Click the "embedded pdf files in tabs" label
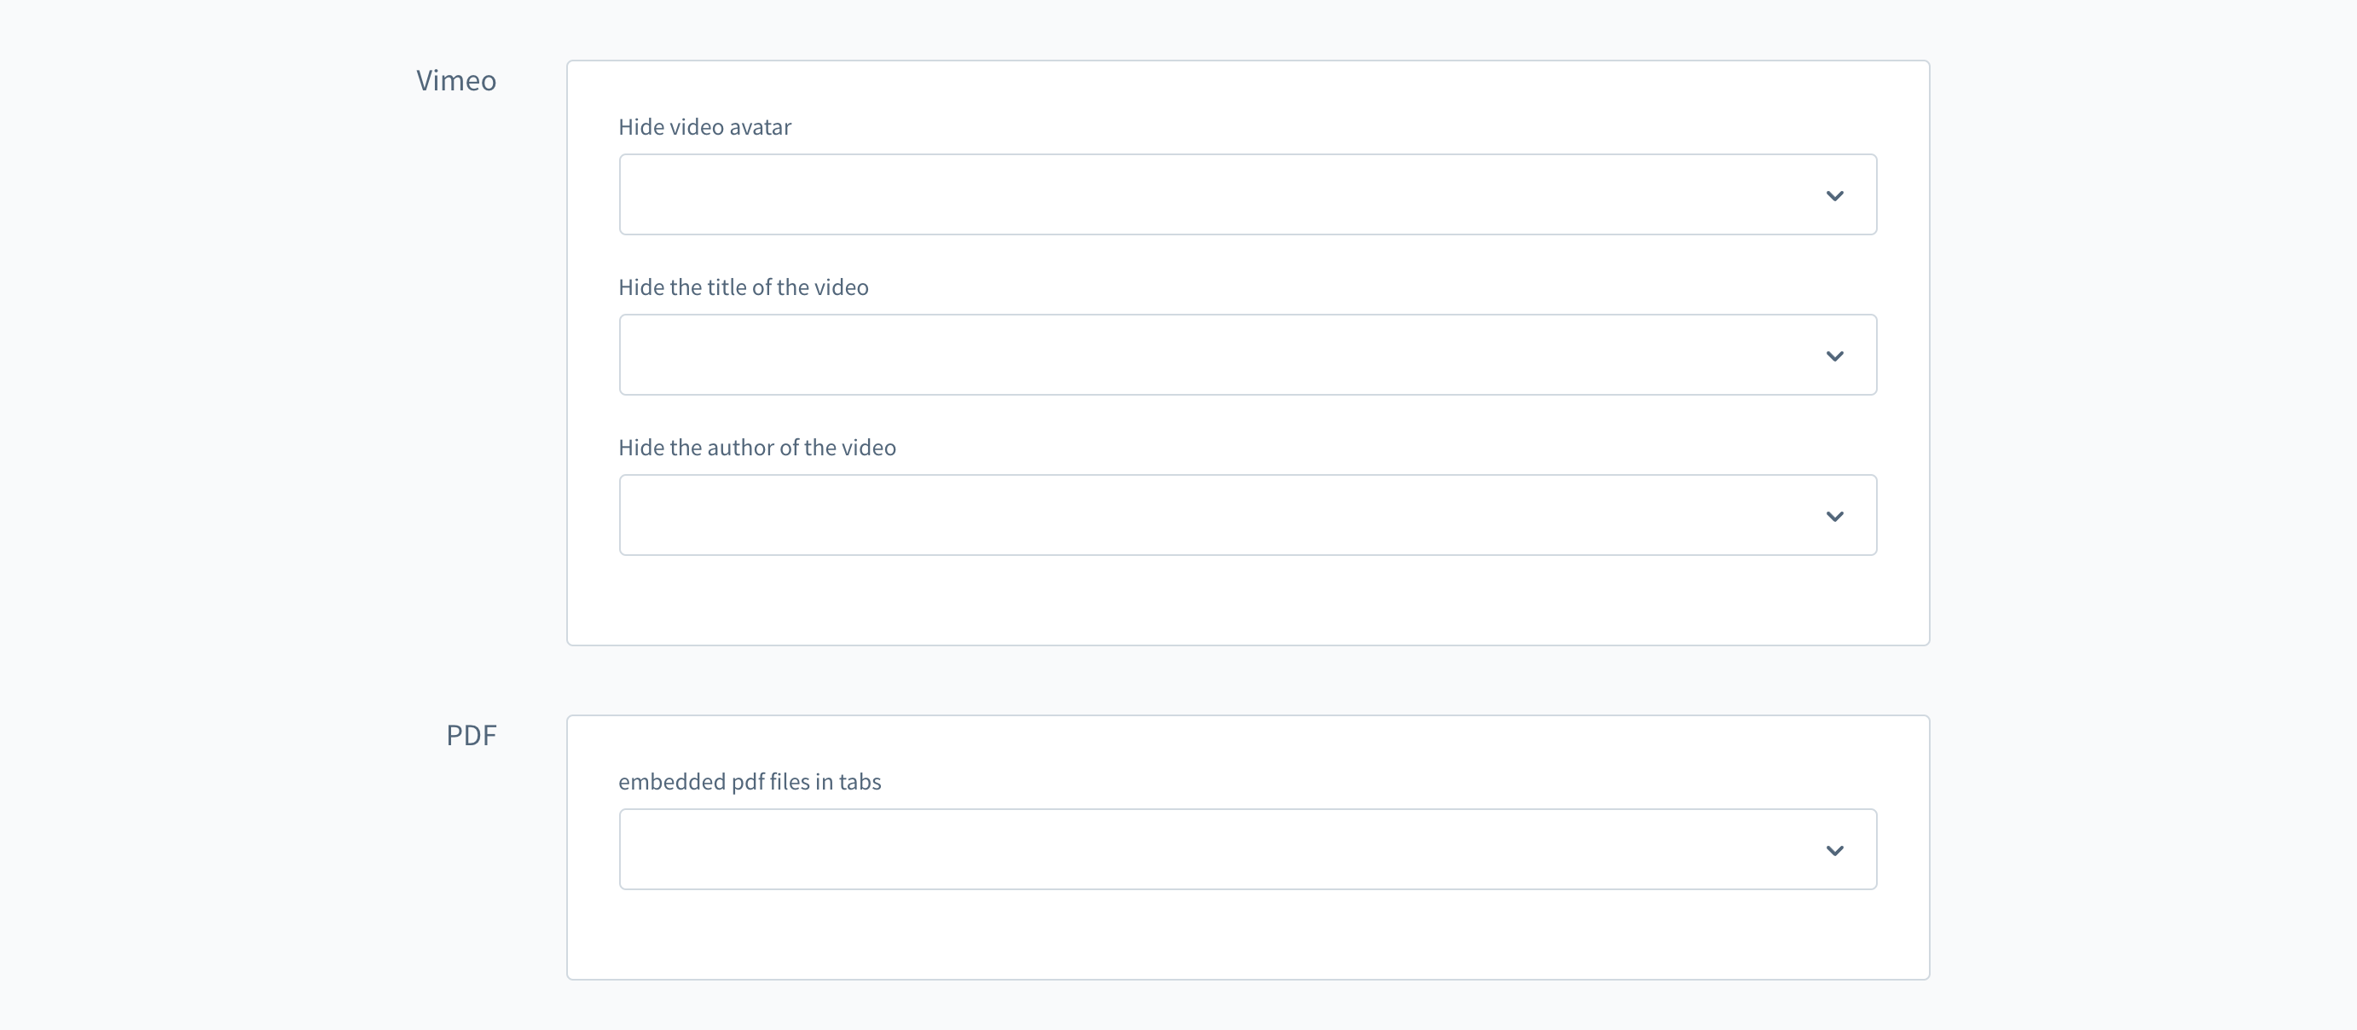This screenshot has height=1030, width=2357. click(x=750, y=782)
